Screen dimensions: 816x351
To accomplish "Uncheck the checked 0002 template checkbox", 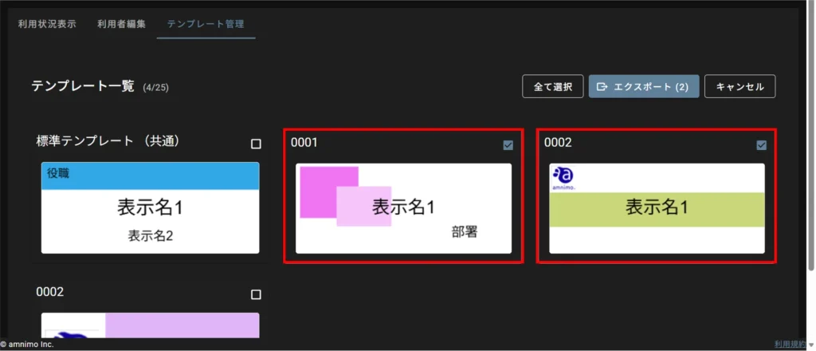I will 761,145.
